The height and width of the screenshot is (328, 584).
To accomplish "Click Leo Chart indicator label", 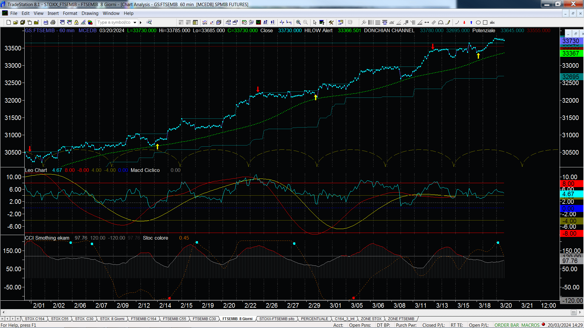I will coord(36,170).
